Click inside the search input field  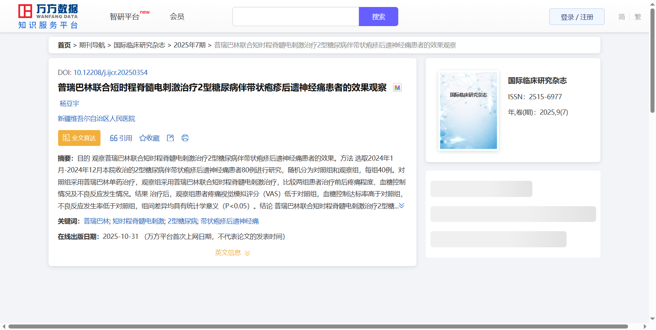295,17
